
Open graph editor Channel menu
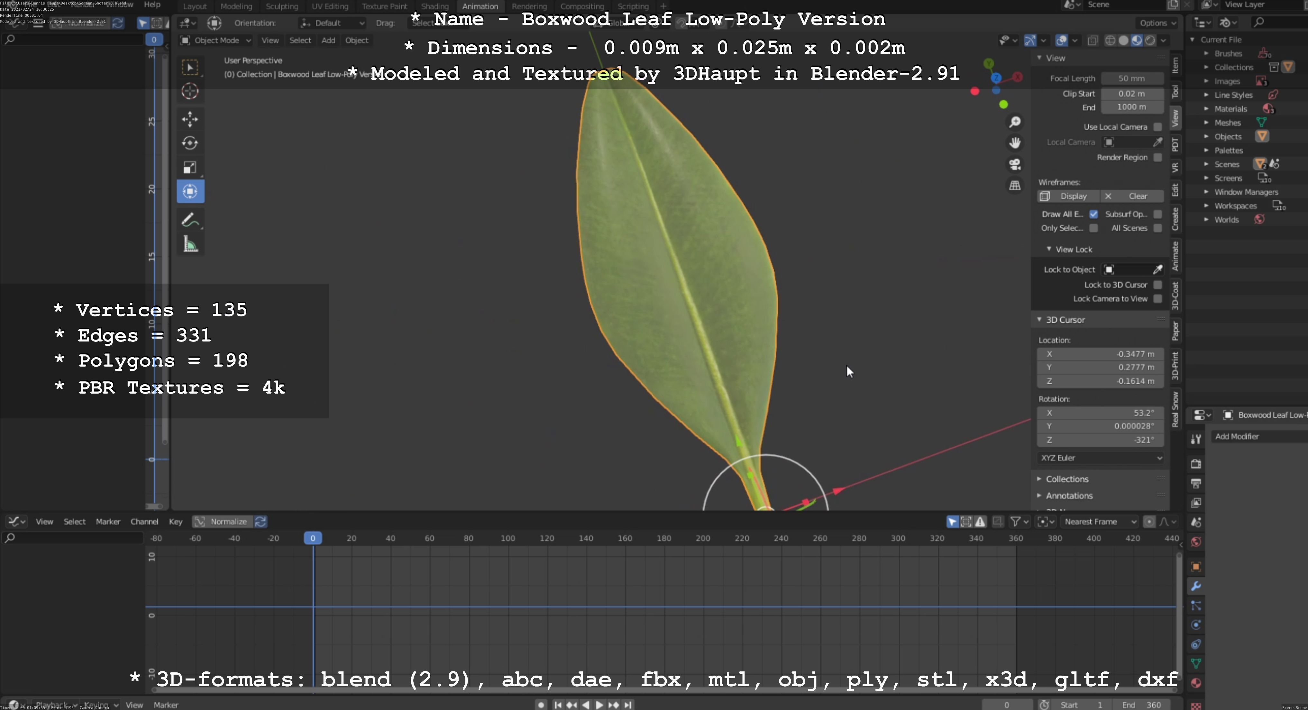(x=144, y=522)
